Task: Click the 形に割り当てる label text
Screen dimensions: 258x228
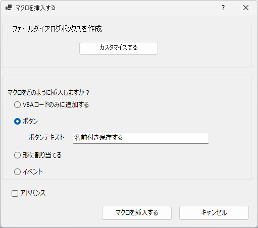Action: click(42, 155)
